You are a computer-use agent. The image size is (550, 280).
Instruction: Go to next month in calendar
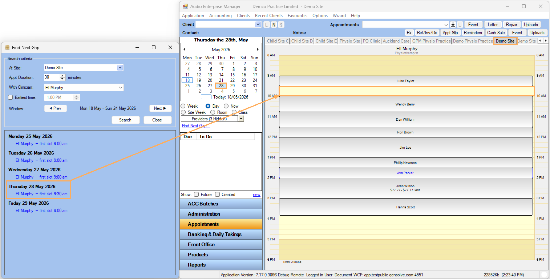click(258, 49)
